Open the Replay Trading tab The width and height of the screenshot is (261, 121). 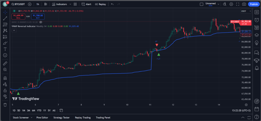coord(83,117)
